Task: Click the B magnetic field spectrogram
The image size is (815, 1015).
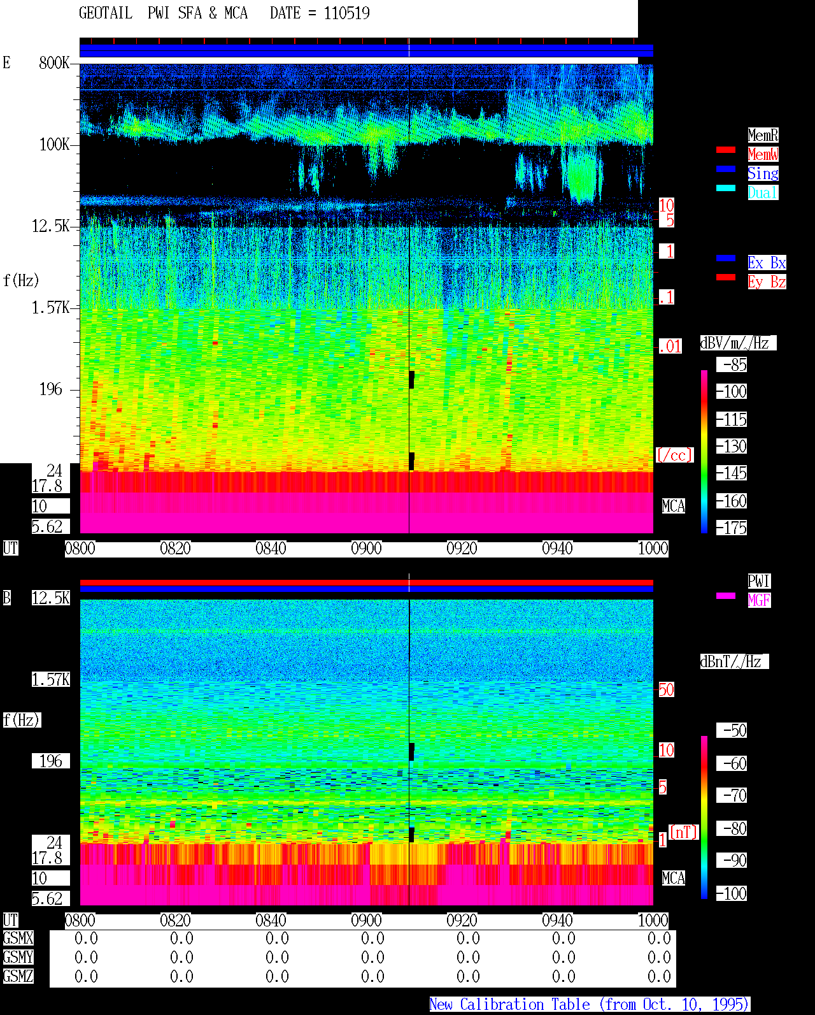Action: [366, 752]
